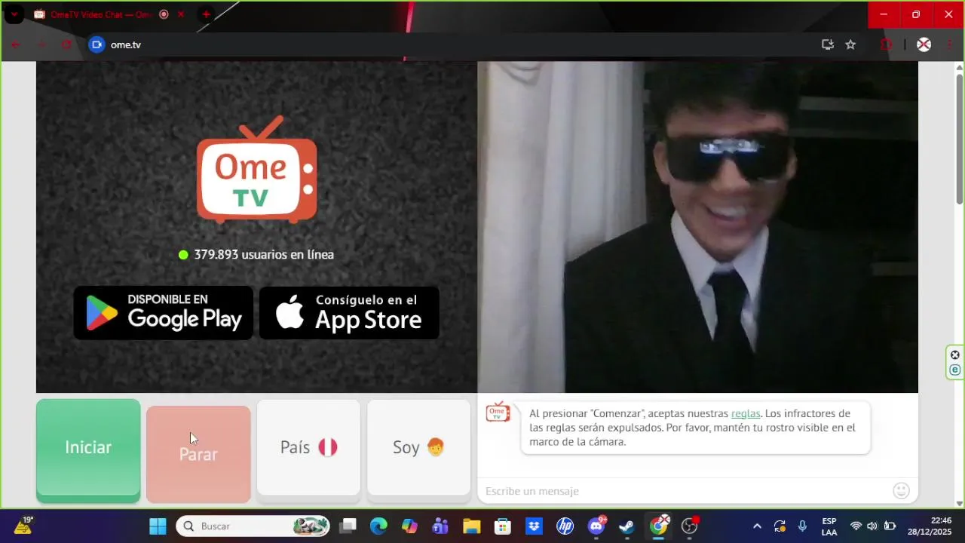Expand the hidden system tray icons
The height and width of the screenshot is (543, 965).
tap(757, 526)
